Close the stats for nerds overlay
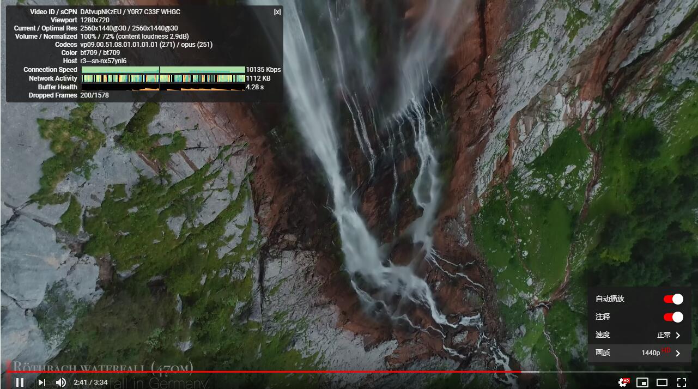698x389 pixels. click(x=277, y=12)
